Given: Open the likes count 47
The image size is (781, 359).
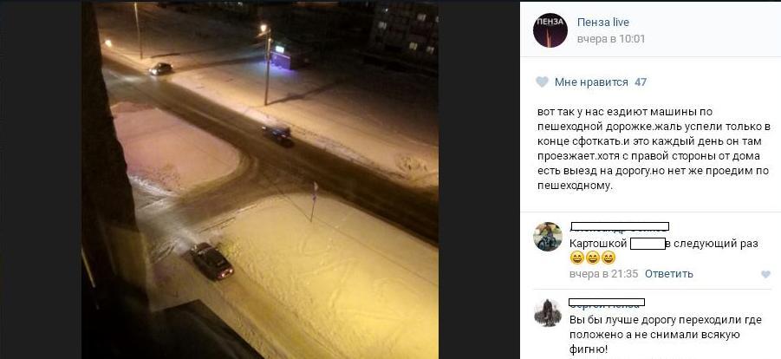Looking at the screenshot, I should click(x=641, y=82).
